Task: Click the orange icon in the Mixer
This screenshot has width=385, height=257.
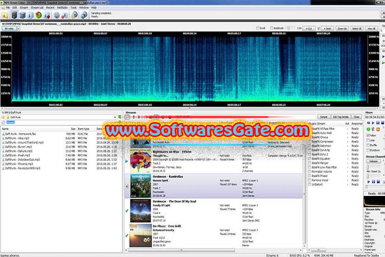Action: pos(378,129)
